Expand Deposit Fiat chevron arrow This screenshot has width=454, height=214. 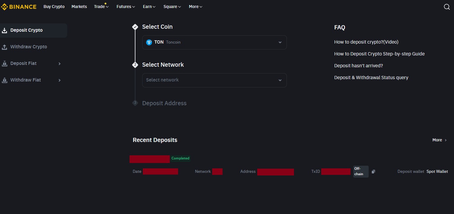60,63
